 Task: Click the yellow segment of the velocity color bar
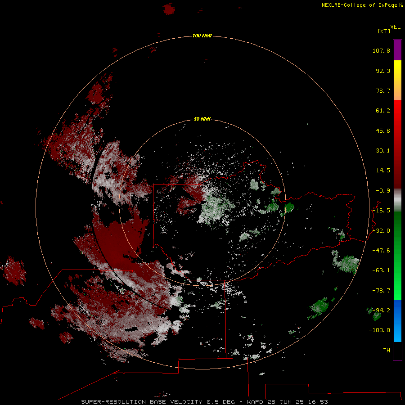click(397, 70)
